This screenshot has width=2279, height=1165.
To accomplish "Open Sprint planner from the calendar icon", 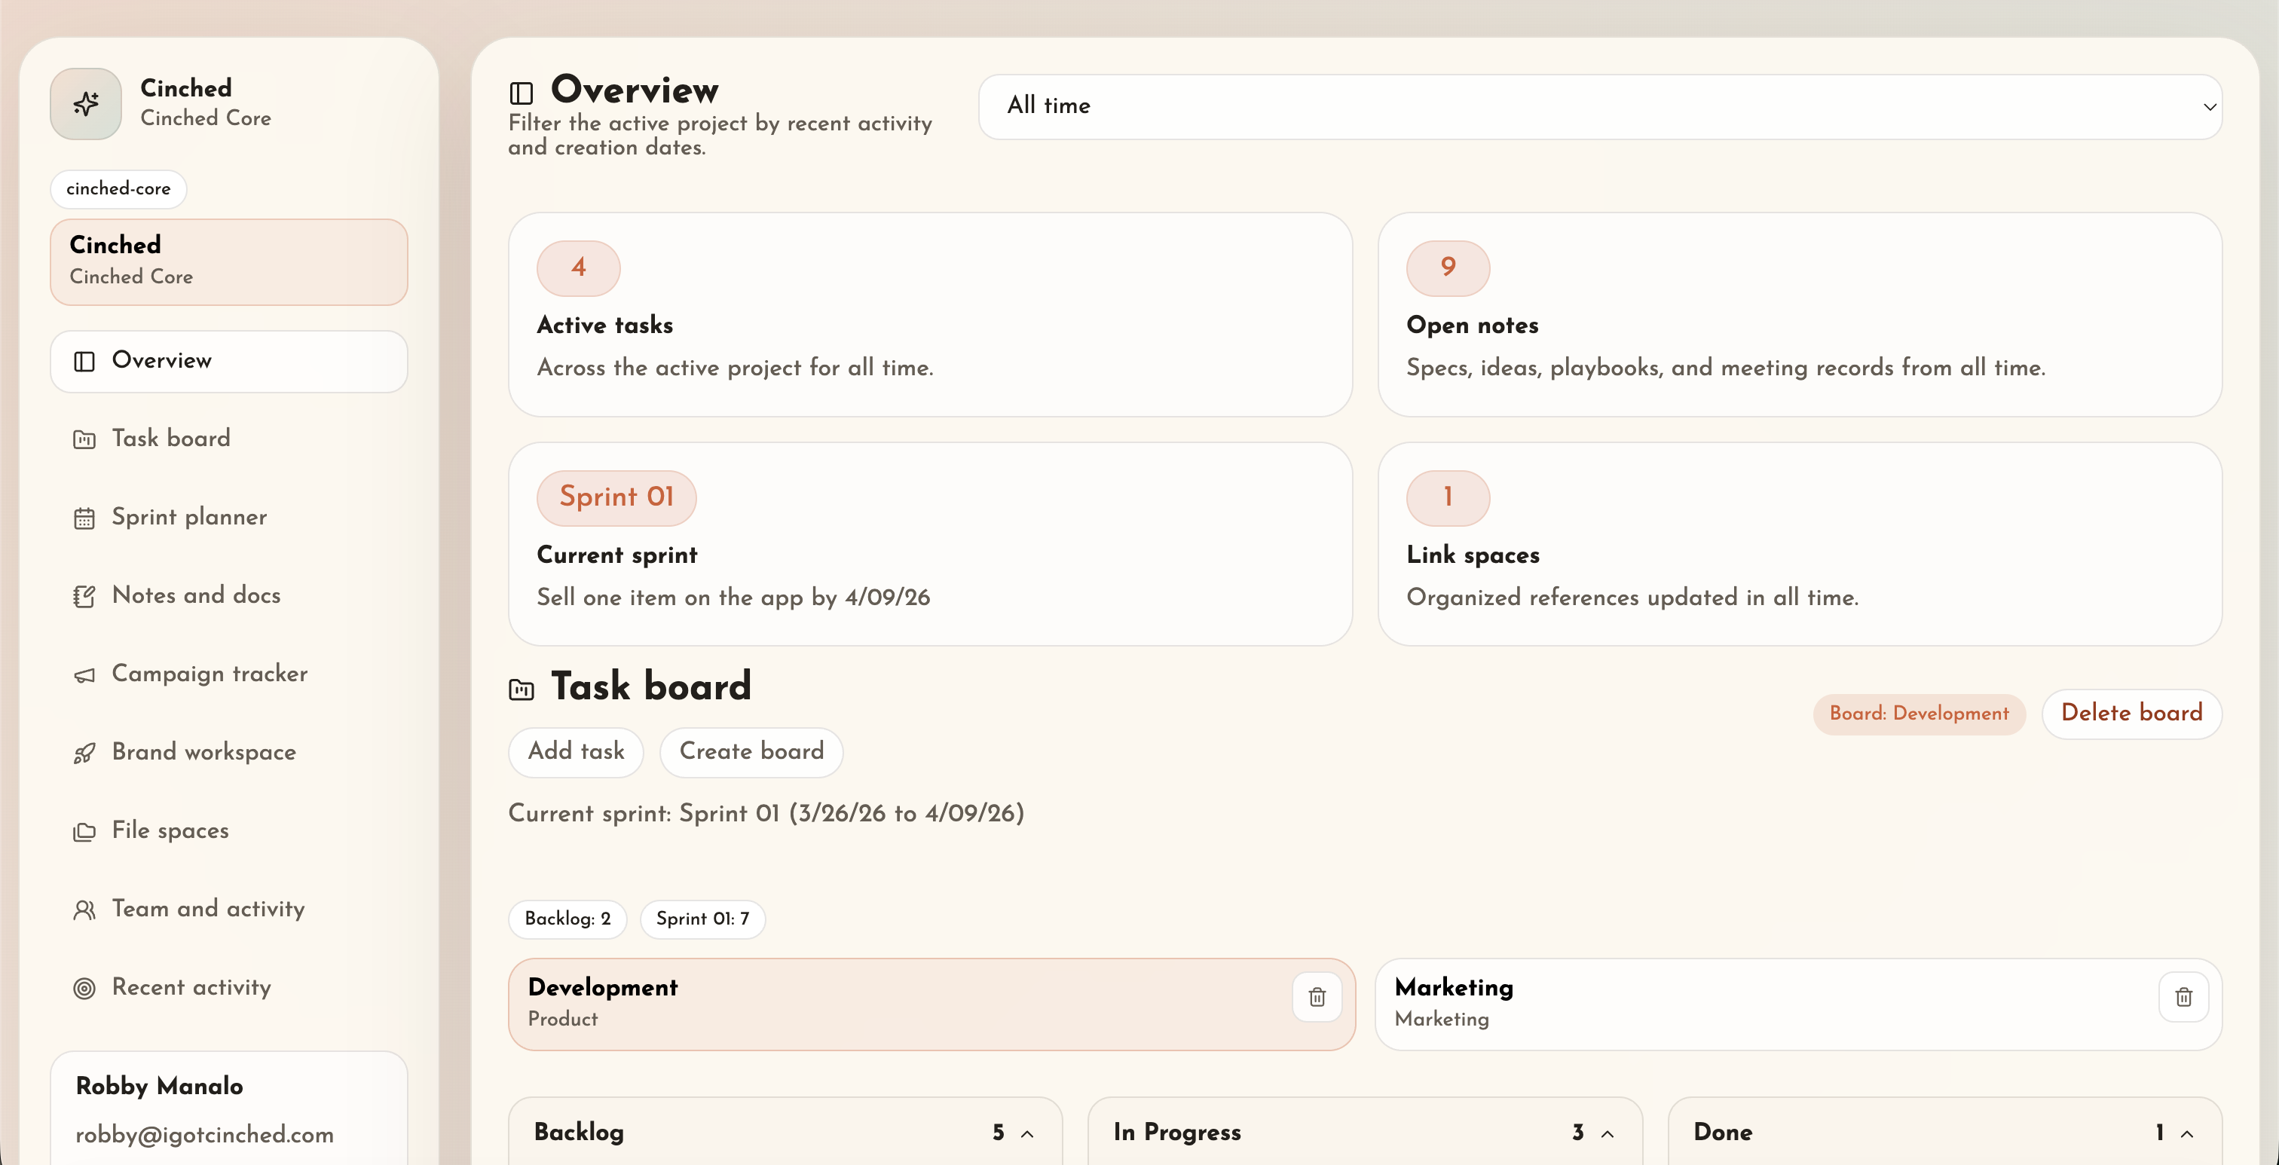I will 84,518.
